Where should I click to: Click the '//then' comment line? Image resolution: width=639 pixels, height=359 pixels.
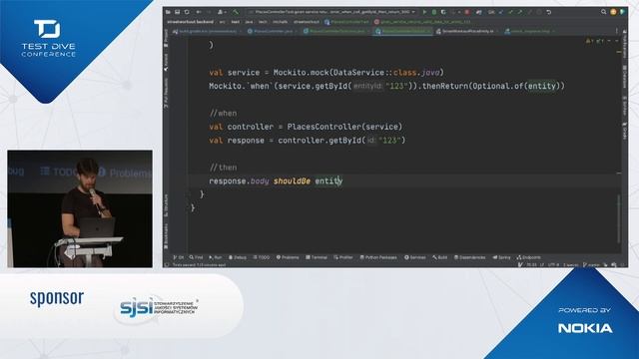click(x=223, y=168)
